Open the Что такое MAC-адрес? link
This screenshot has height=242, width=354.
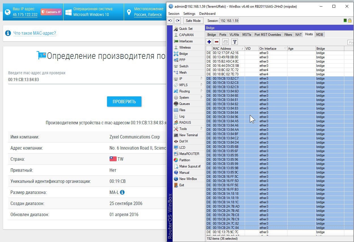click(x=35, y=33)
